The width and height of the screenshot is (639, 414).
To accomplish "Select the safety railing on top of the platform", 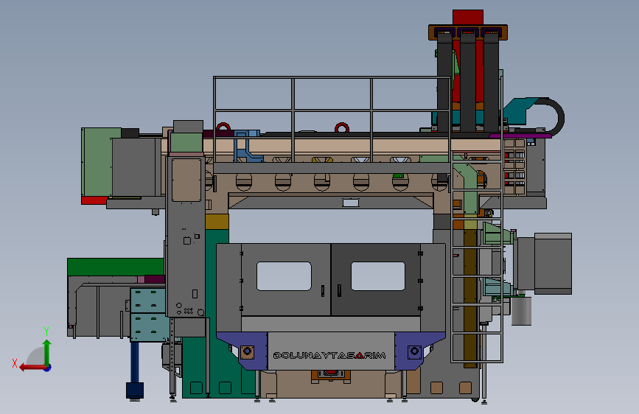I will (x=332, y=120).
